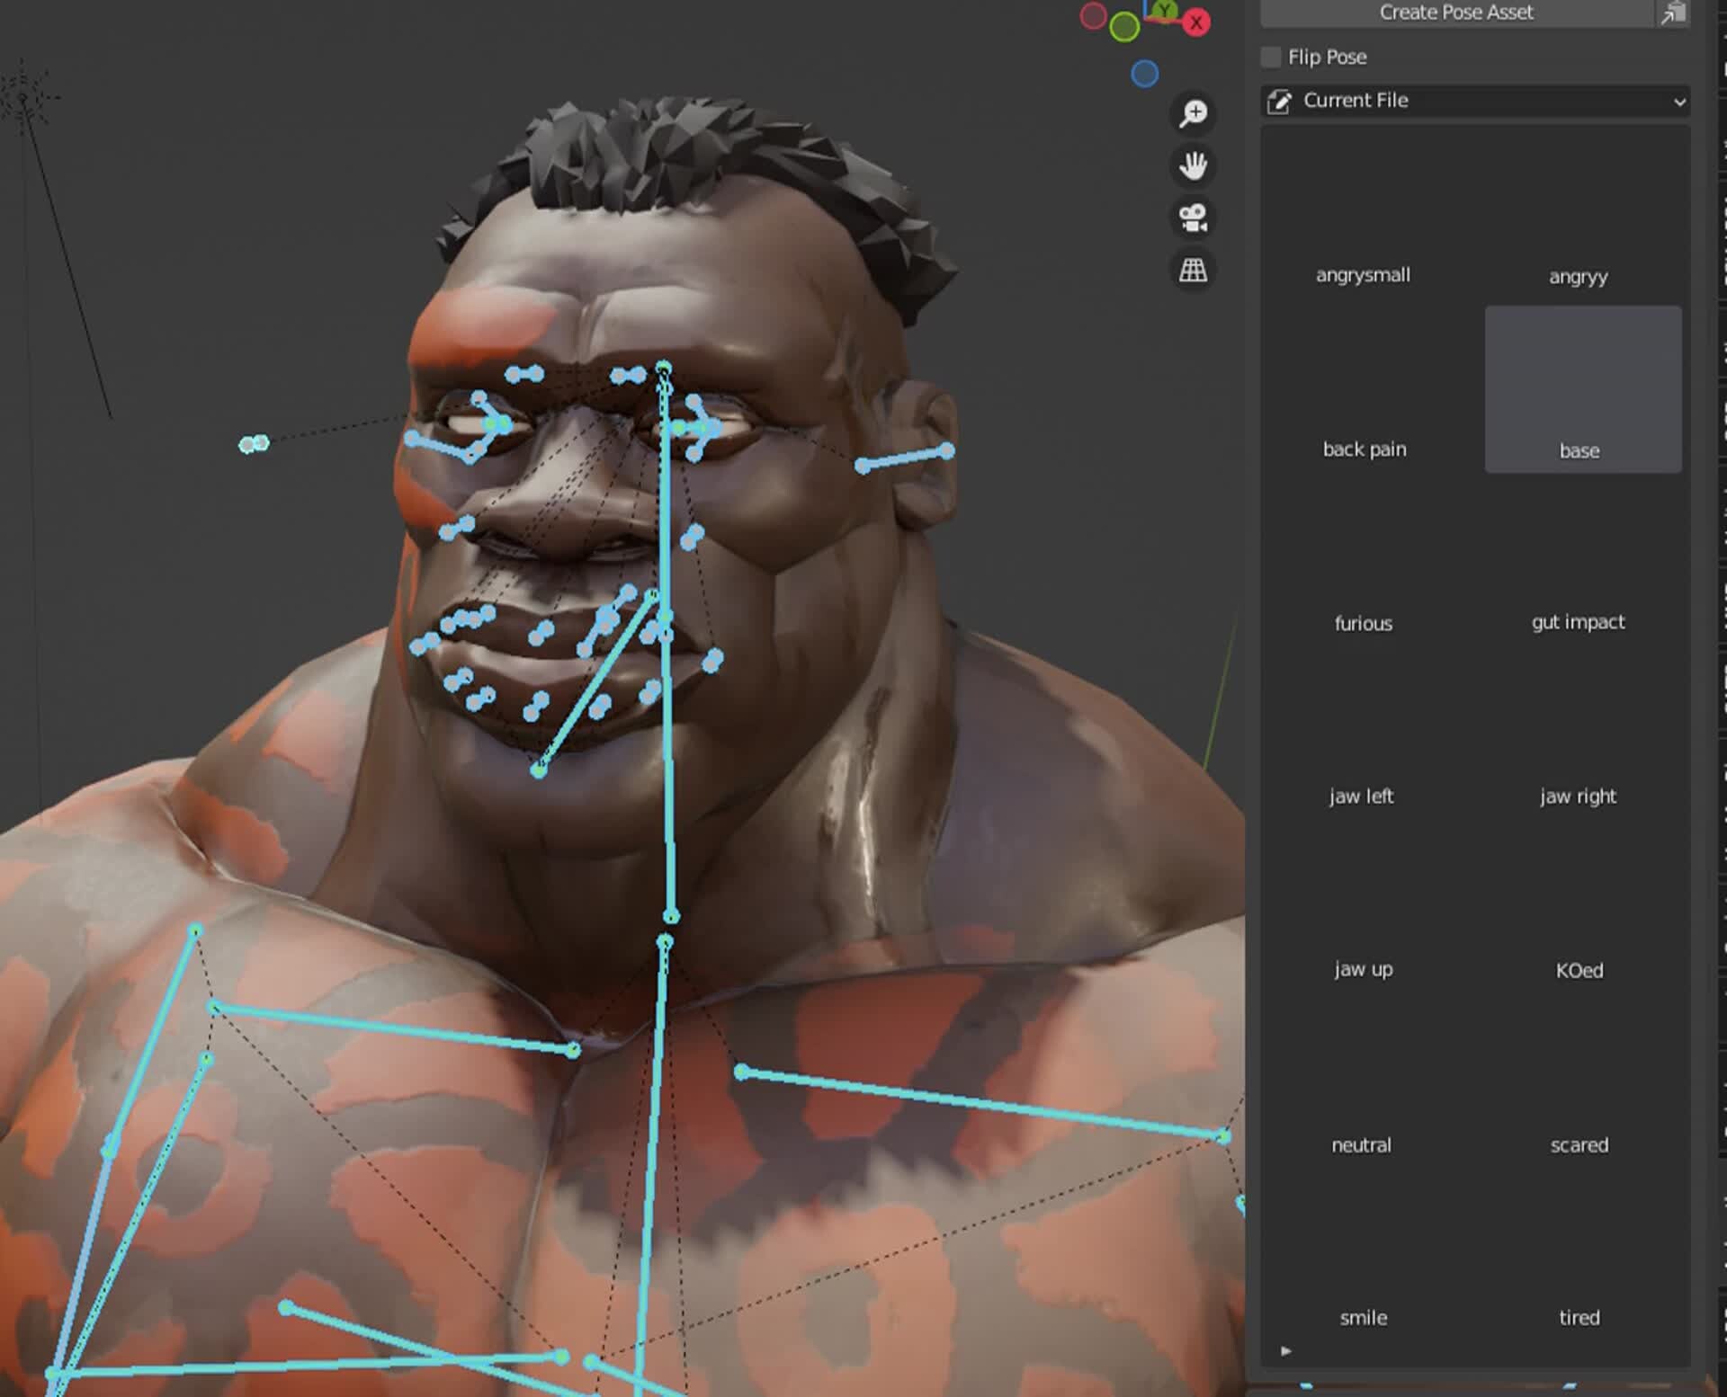Activate the Move view hand icon
This screenshot has height=1397, width=1727.
[1193, 166]
